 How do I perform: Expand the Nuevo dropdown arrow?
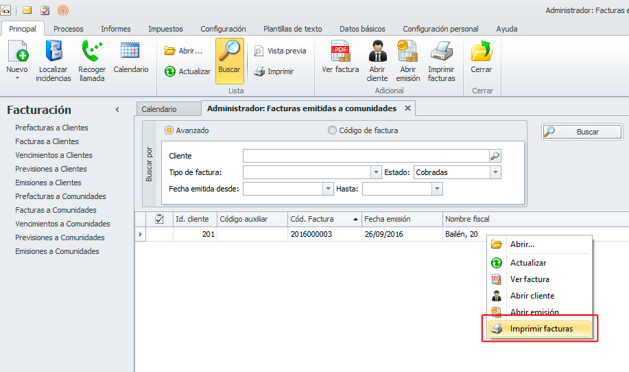point(17,78)
